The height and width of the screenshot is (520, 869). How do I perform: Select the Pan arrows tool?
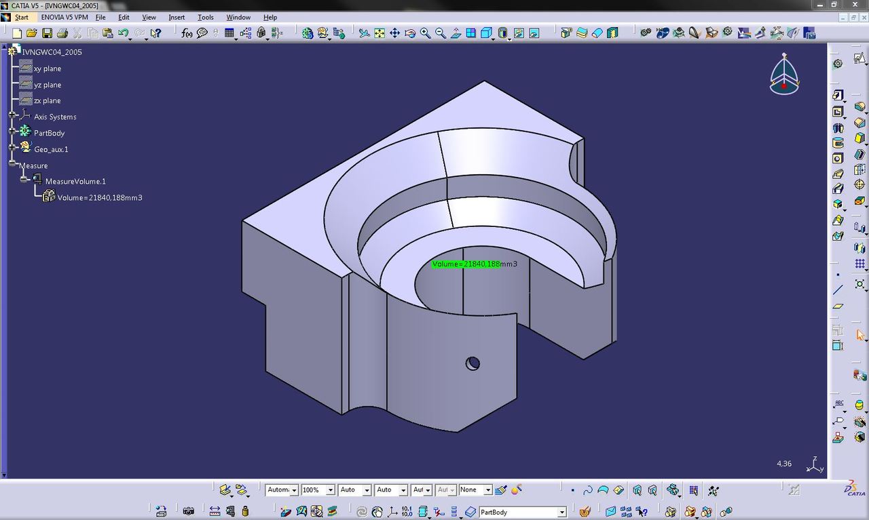pos(394,33)
